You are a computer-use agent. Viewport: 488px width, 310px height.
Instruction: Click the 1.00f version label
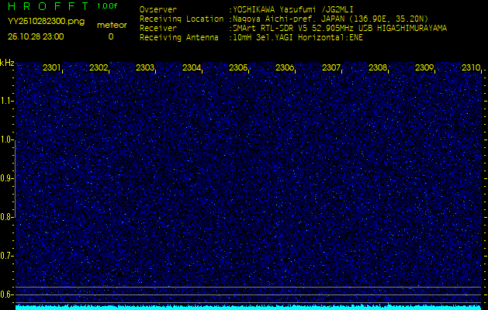click(x=108, y=6)
